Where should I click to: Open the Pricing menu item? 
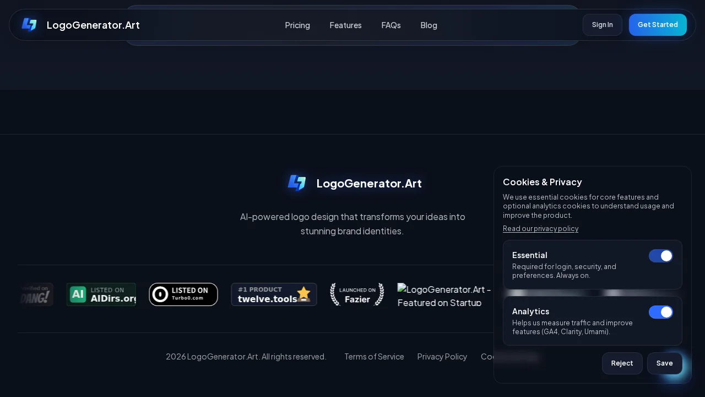click(x=297, y=25)
